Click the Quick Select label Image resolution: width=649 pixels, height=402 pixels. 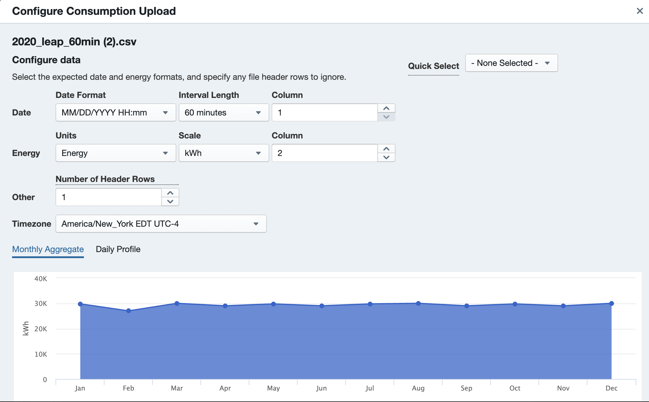(433, 66)
